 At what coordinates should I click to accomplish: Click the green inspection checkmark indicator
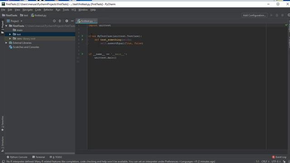coord(286,25)
